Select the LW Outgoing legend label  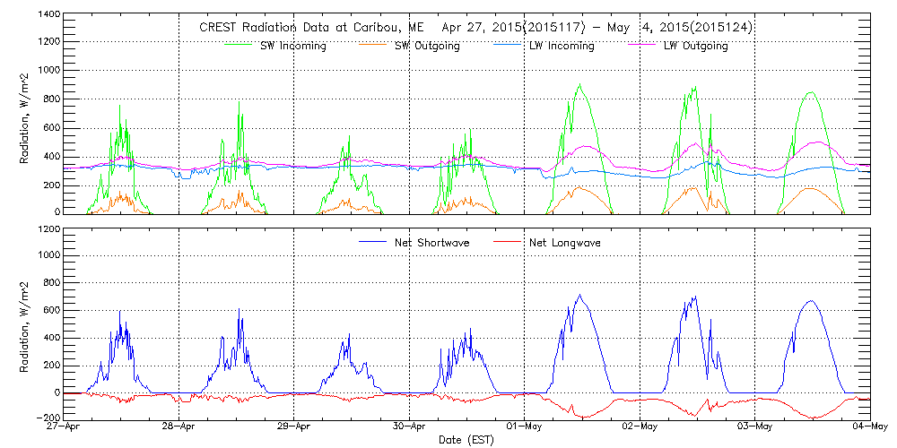tap(694, 46)
